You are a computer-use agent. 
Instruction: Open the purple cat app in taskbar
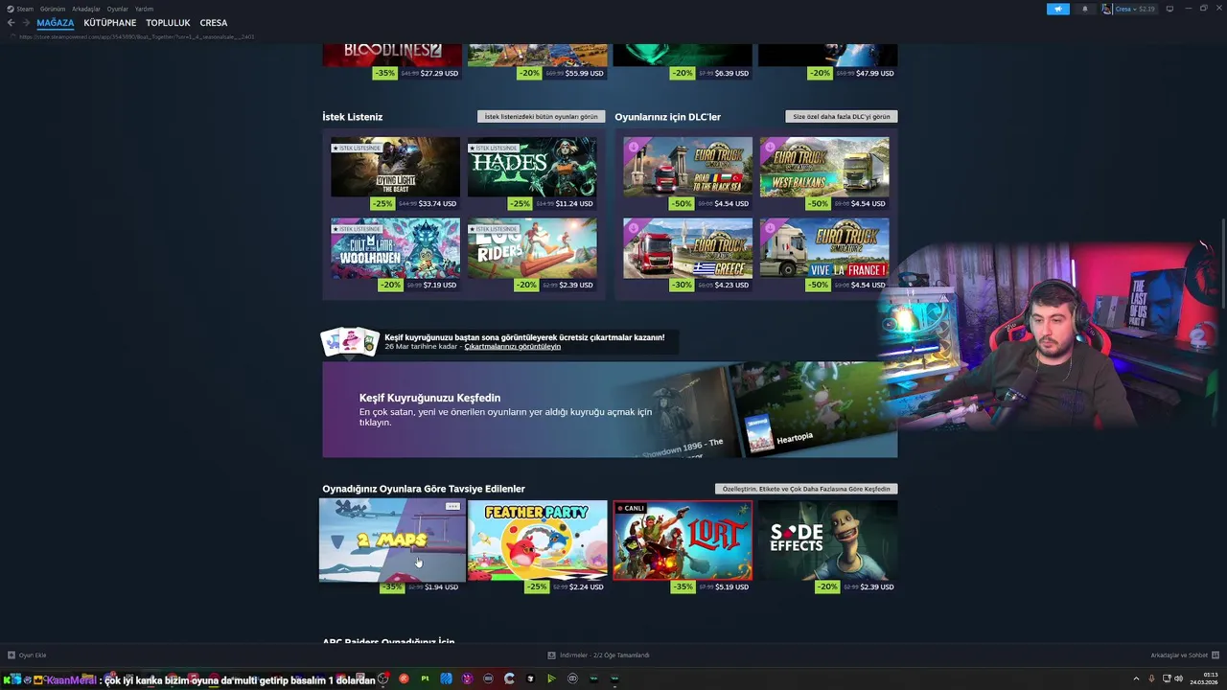(x=467, y=678)
